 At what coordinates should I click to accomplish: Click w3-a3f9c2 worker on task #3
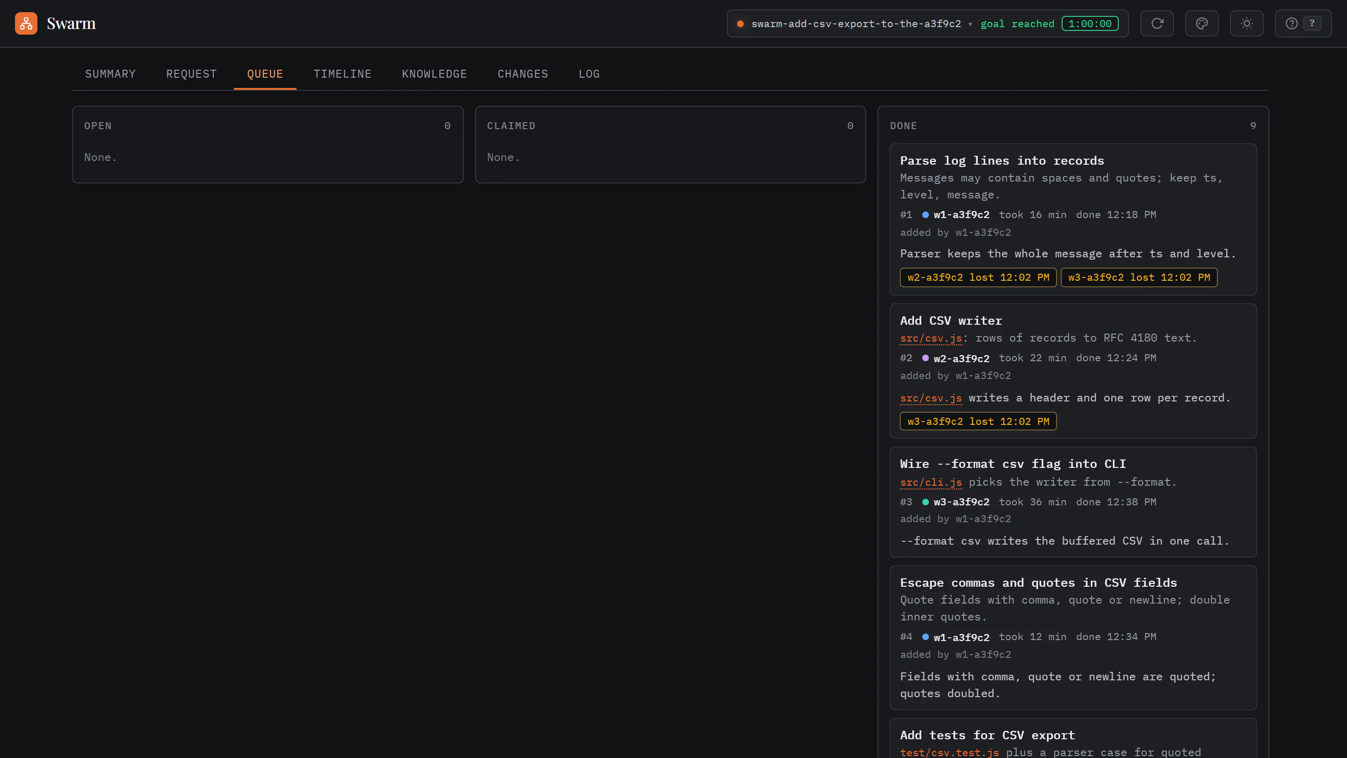(962, 502)
